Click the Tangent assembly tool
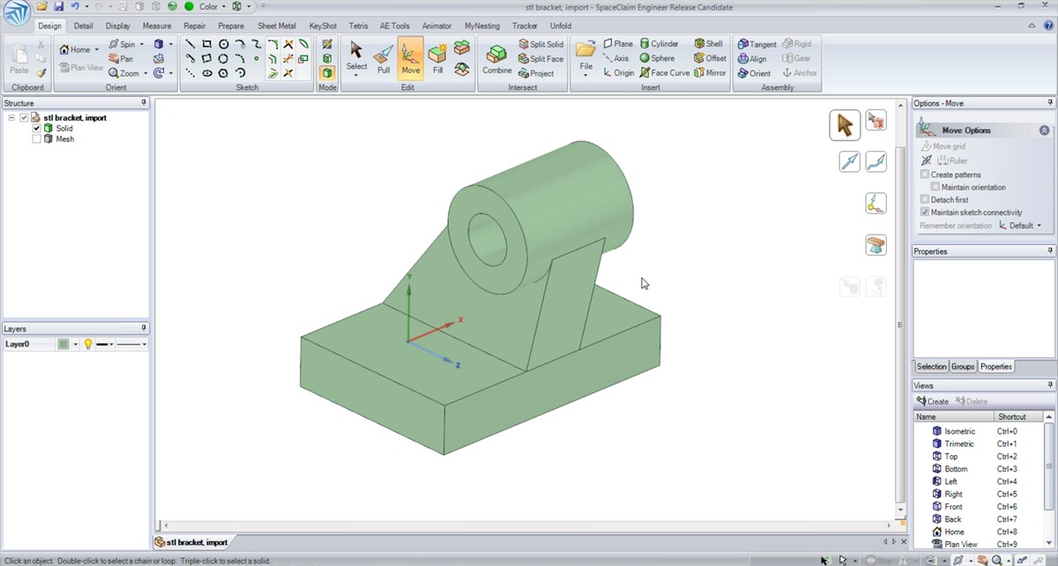Screen dimensions: 1058x566 (x=756, y=44)
